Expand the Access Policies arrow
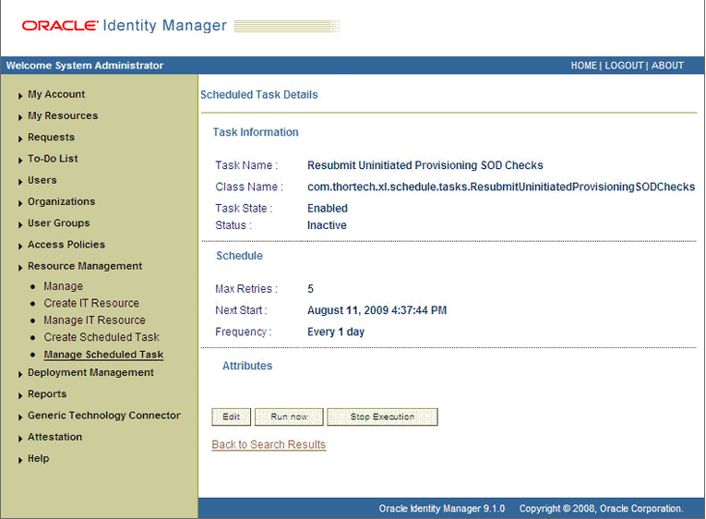Image resolution: width=706 pixels, height=519 pixels. click(x=20, y=246)
